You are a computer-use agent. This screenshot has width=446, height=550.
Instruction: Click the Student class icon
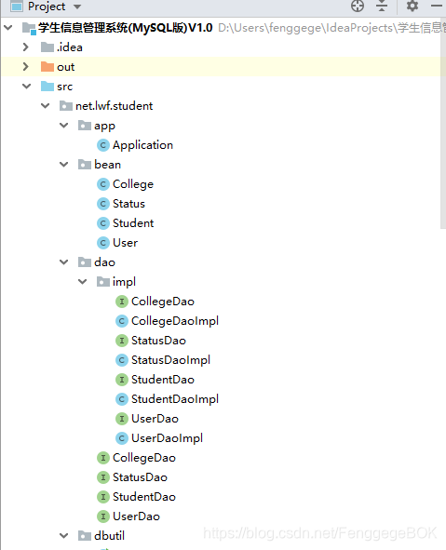(103, 223)
